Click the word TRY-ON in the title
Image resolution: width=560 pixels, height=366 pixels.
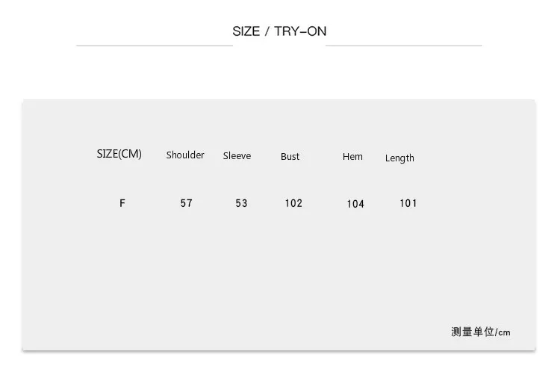coord(300,31)
